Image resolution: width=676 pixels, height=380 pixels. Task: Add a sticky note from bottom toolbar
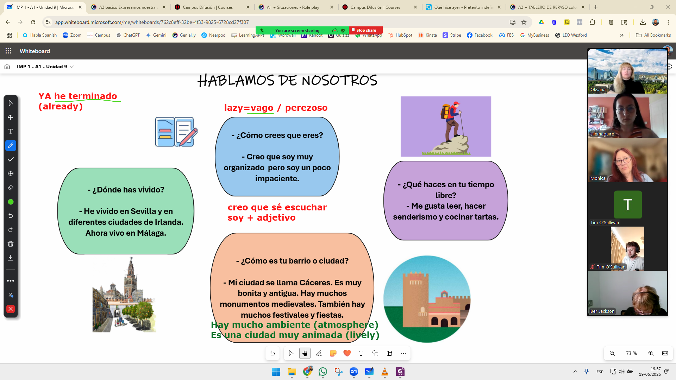point(333,353)
